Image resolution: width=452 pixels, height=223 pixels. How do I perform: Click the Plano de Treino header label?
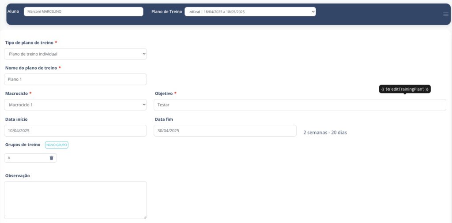click(166, 12)
